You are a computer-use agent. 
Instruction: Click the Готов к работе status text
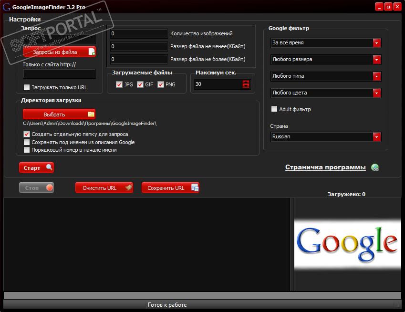coord(167,305)
